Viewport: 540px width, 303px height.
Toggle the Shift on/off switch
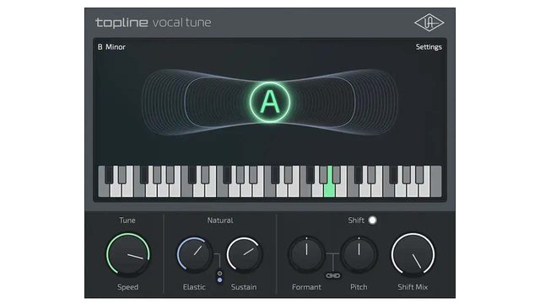coord(372,221)
